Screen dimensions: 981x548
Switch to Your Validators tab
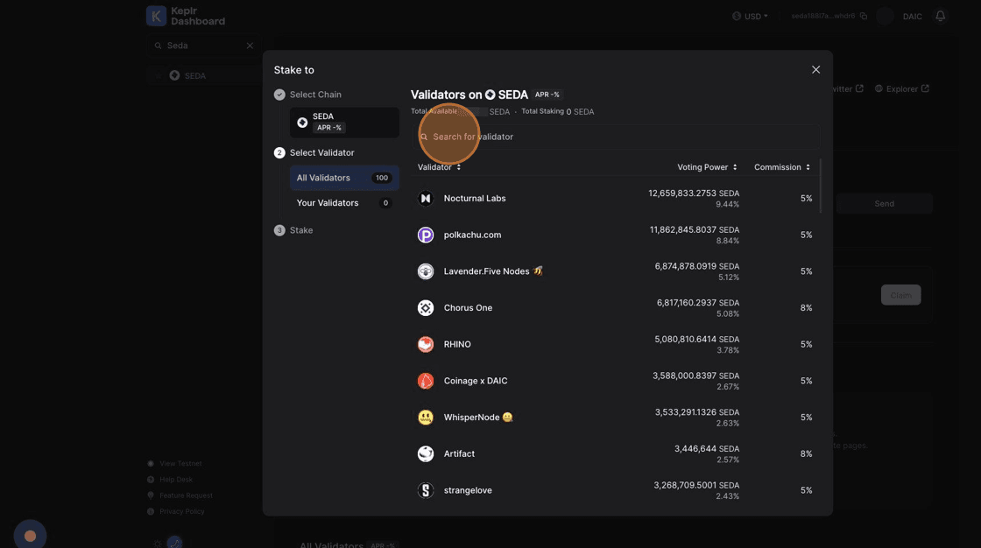343,203
